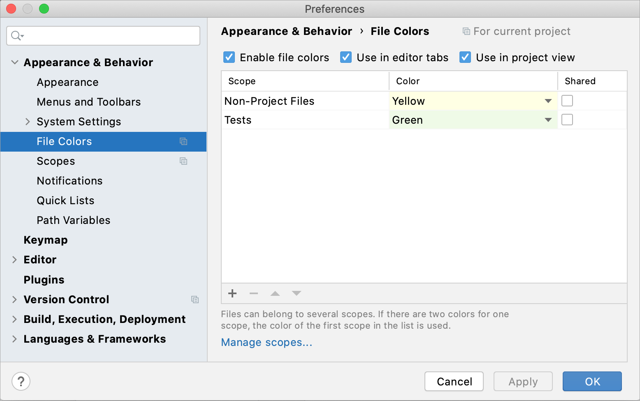Click the red close window button
The width and height of the screenshot is (640, 401).
[11, 9]
